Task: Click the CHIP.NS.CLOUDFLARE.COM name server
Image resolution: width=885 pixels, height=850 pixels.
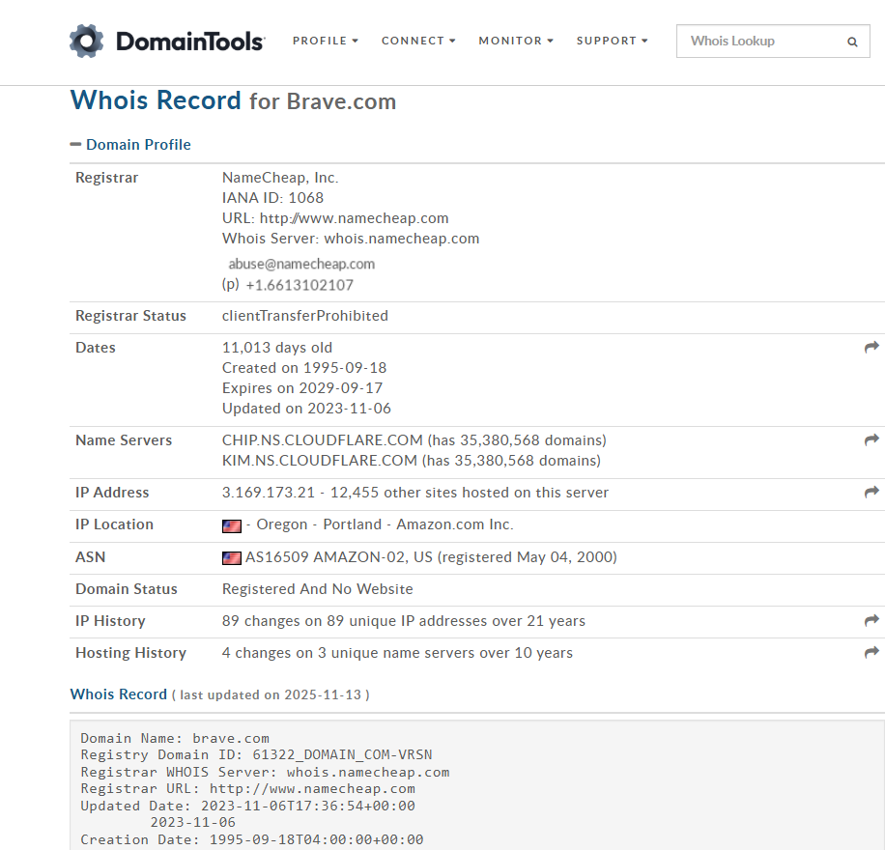Action: (323, 440)
